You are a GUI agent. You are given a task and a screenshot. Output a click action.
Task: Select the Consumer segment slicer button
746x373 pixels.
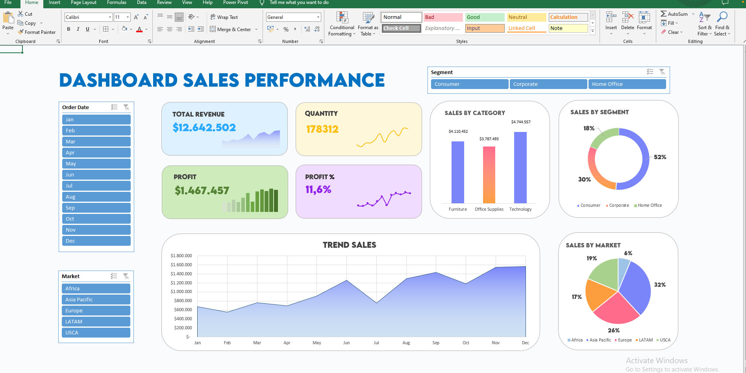point(469,84)
